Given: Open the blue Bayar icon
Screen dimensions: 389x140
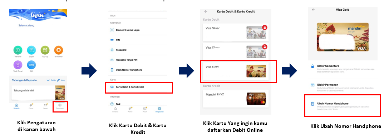Looking at the screenshot, I should click(31, 50).
